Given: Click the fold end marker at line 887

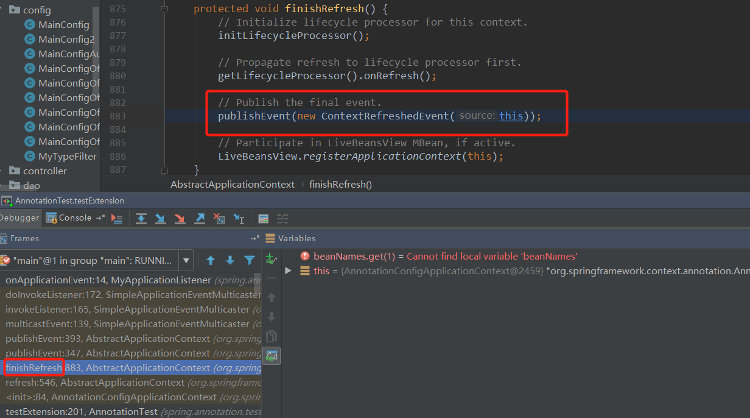Looking at the screenshot, I should pyautogui.click(x=164, y=170).
